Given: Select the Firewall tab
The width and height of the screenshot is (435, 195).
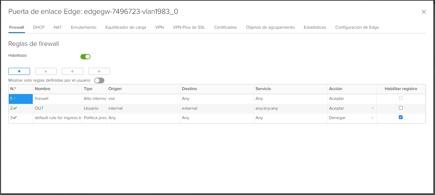Looking at the screenshot, I should tap(17, 27).
